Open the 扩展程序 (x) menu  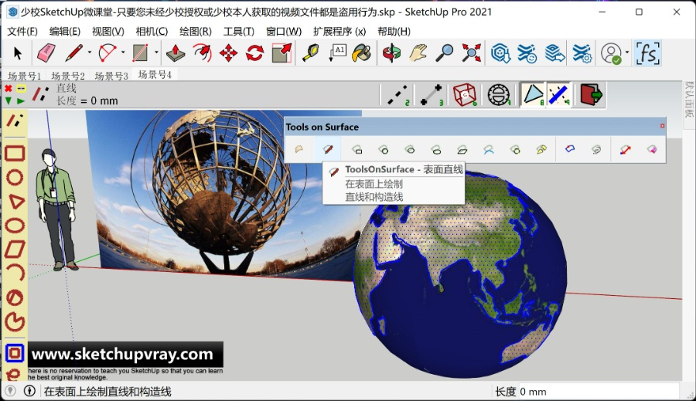(339, 32)
